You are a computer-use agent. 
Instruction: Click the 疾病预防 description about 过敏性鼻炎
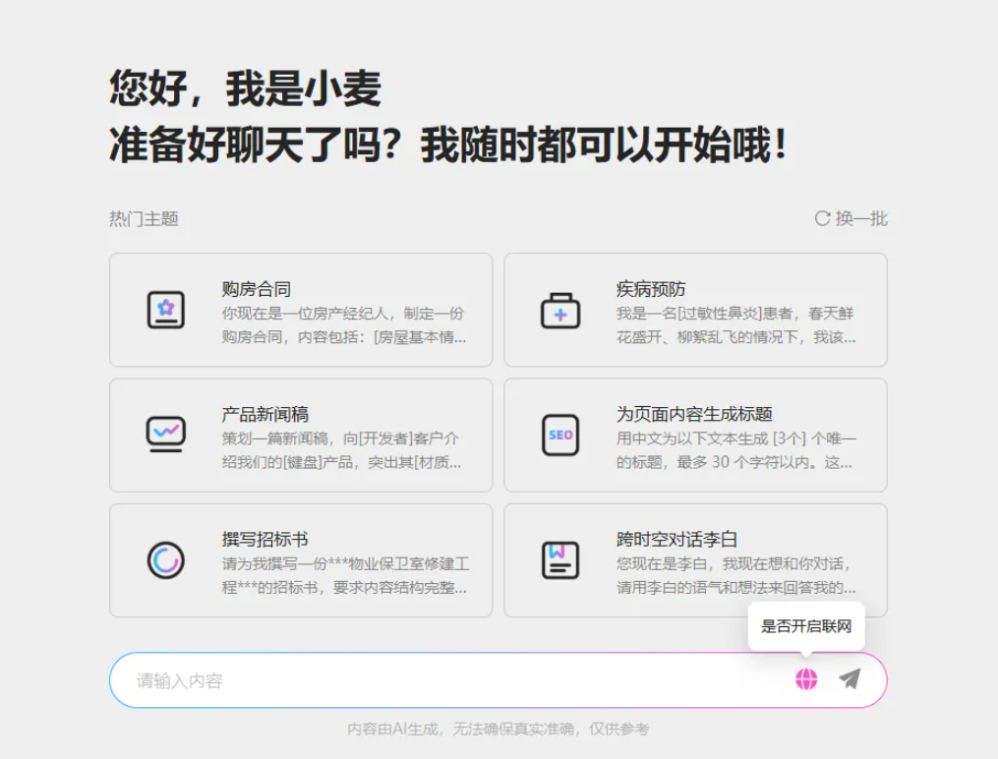pyautogui.click(x=735, y=325)
